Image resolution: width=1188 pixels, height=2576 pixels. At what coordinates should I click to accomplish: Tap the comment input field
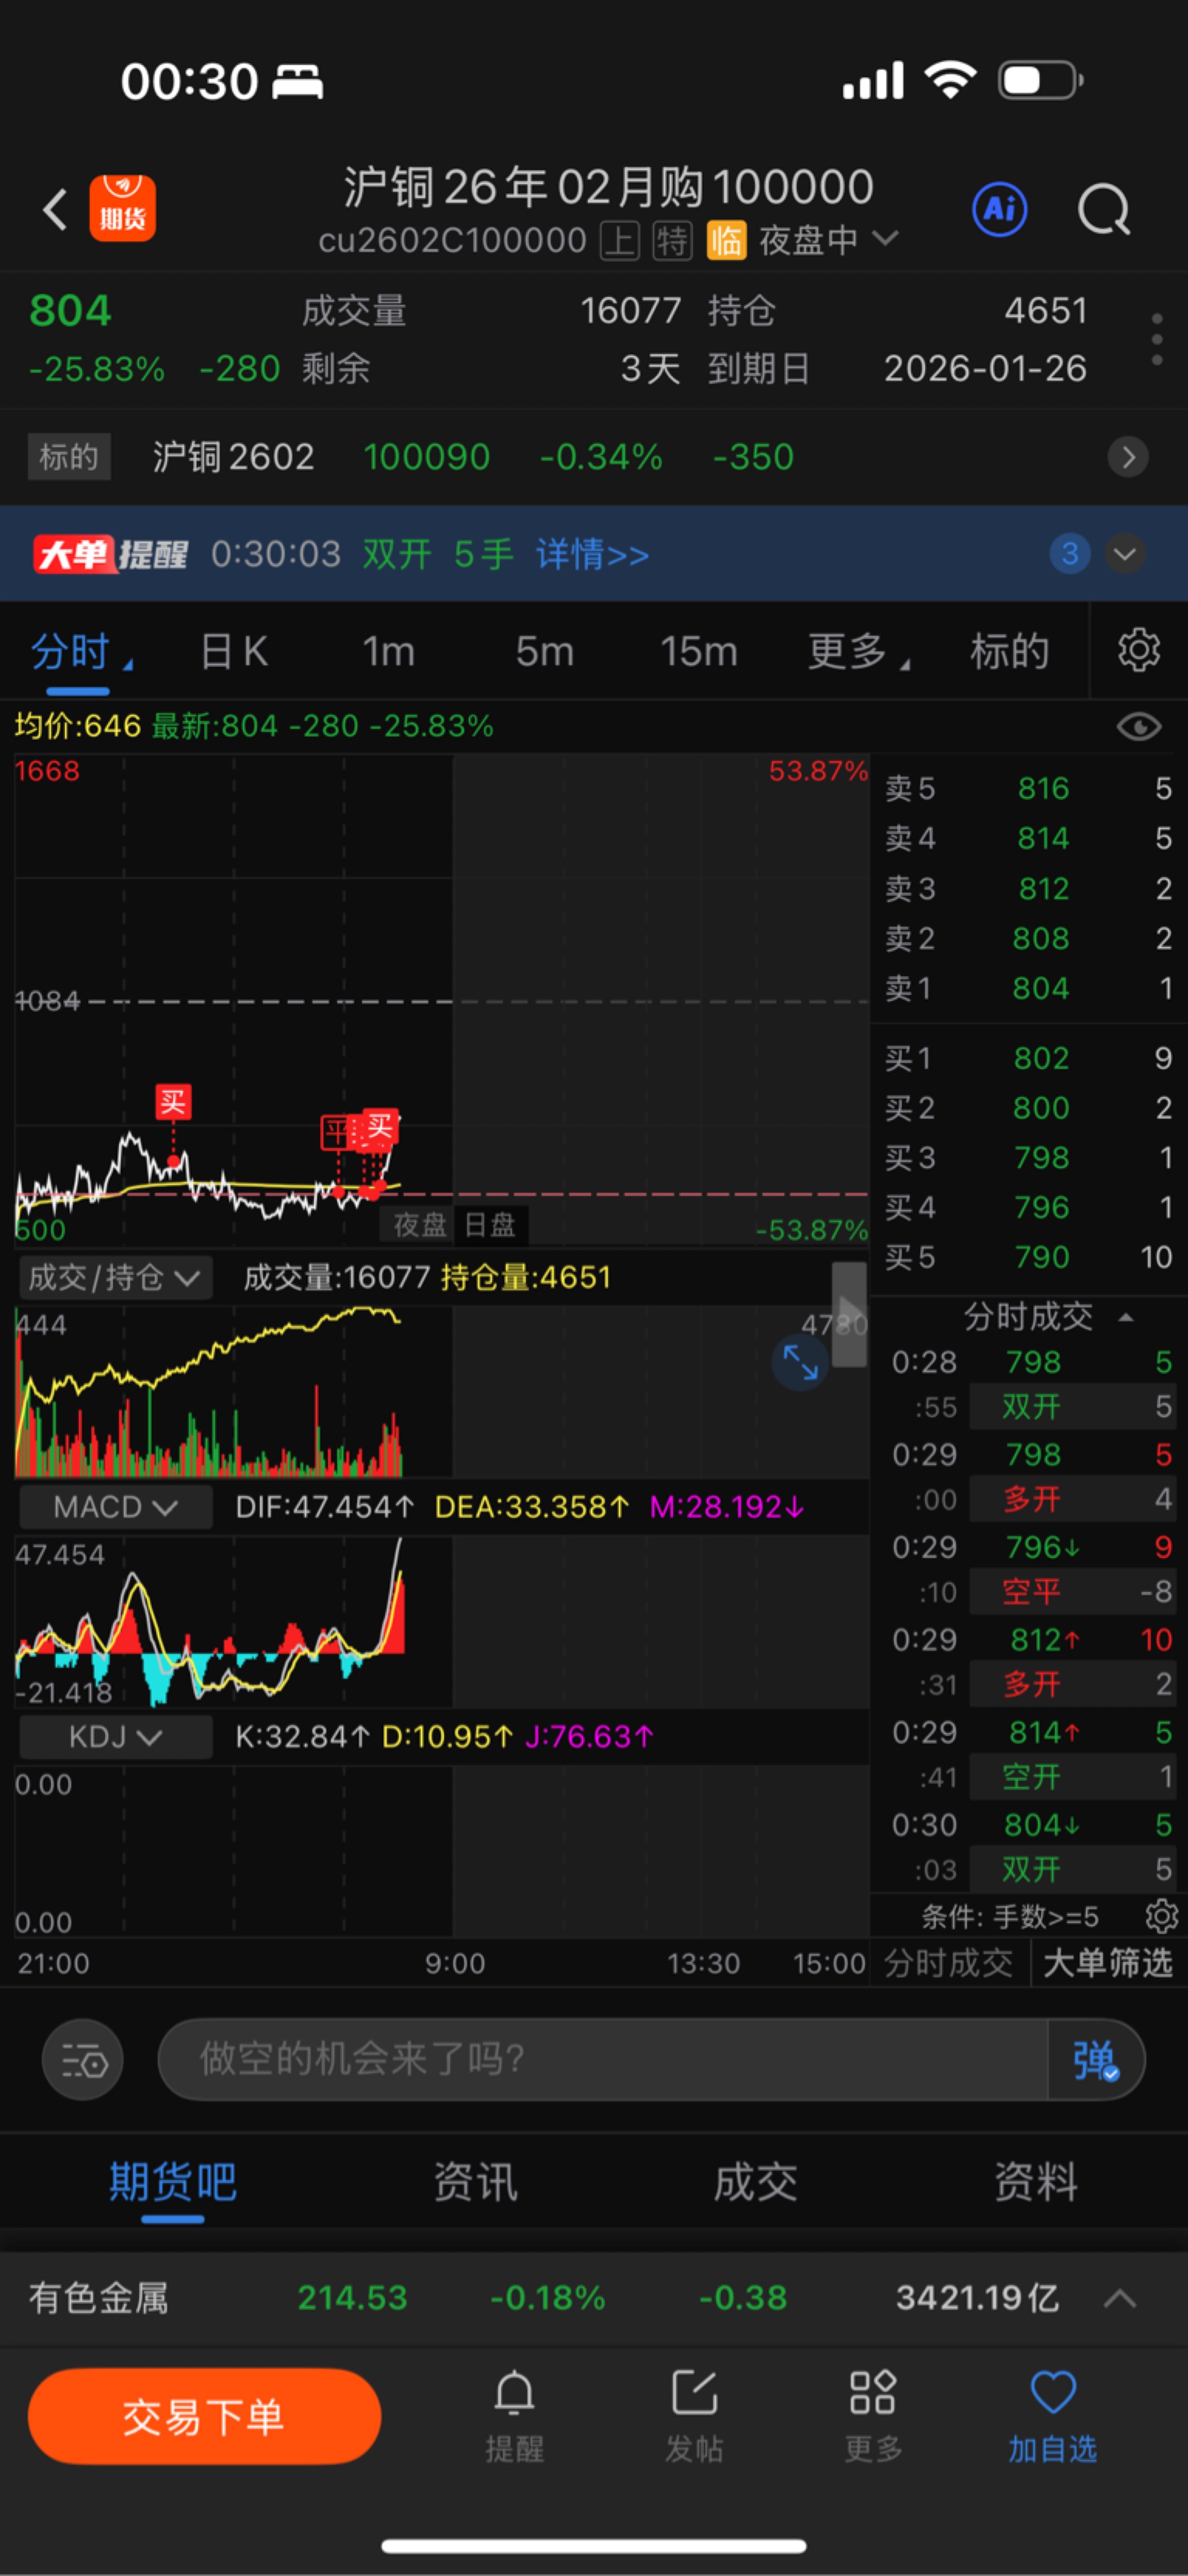(600, 2060)
